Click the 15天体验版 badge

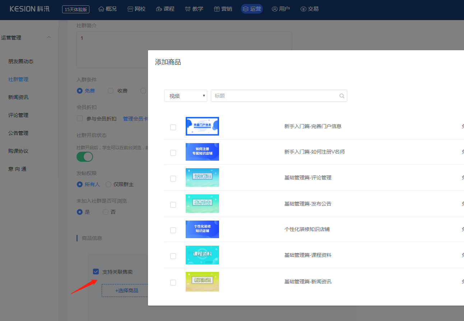pyautogui.click(x=76, y=9)
